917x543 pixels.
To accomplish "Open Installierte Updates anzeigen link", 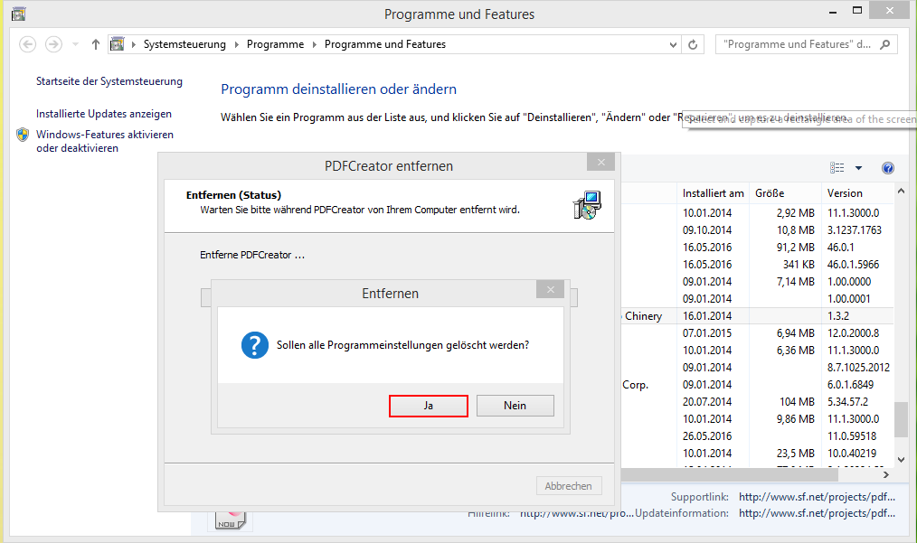I will coord(104,114).
